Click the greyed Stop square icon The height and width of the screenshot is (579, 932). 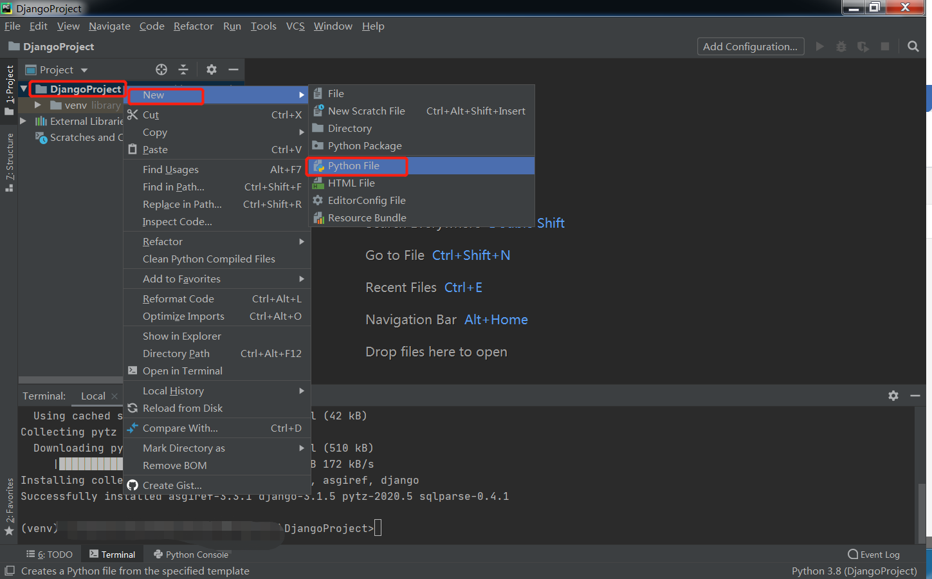point(885,46)
